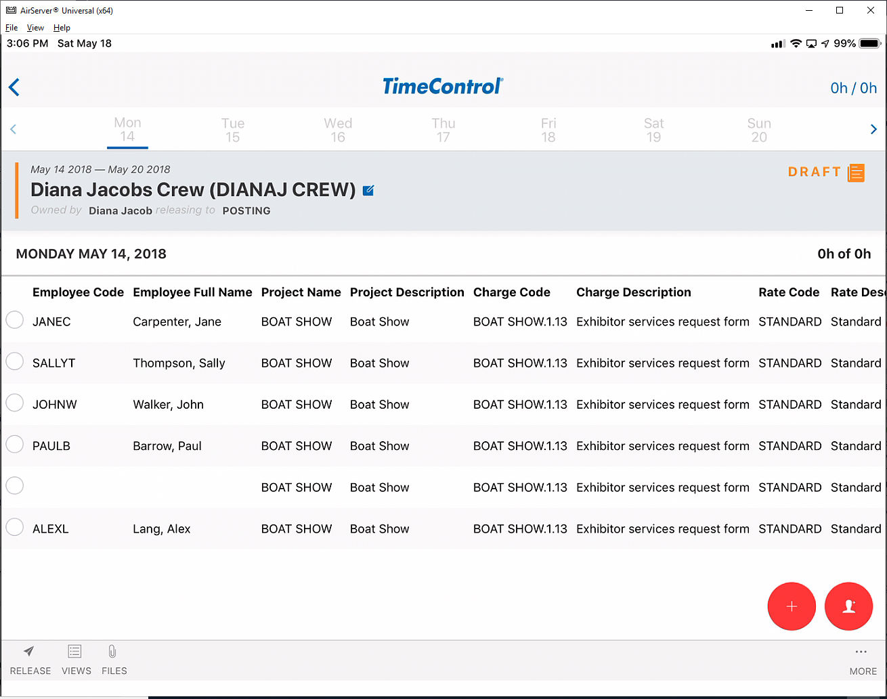This screenshot has height=699, width=887.
Task: Tap the 0h / 0h total in the header
Action: tap(853, 88)
